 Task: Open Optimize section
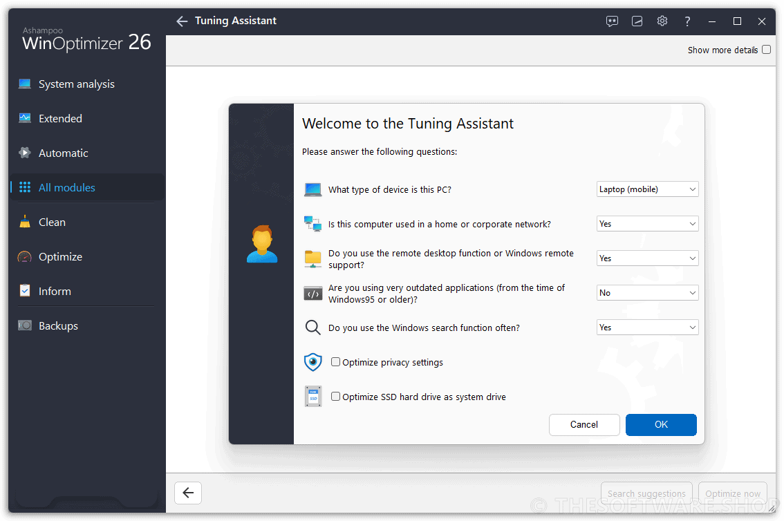(x=87, y=257)
